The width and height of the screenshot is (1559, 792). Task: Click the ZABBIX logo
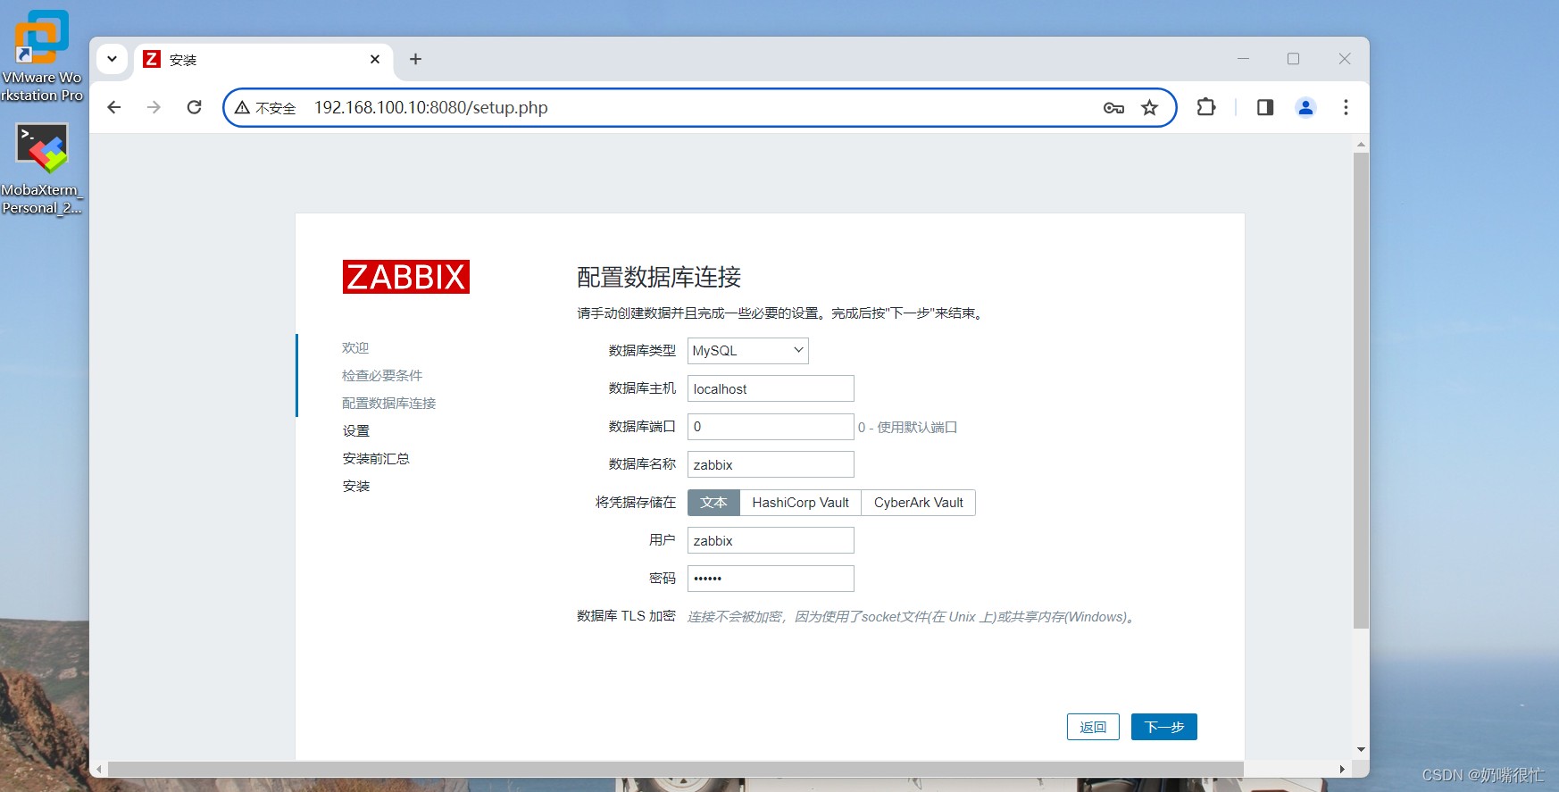[406, 277]
